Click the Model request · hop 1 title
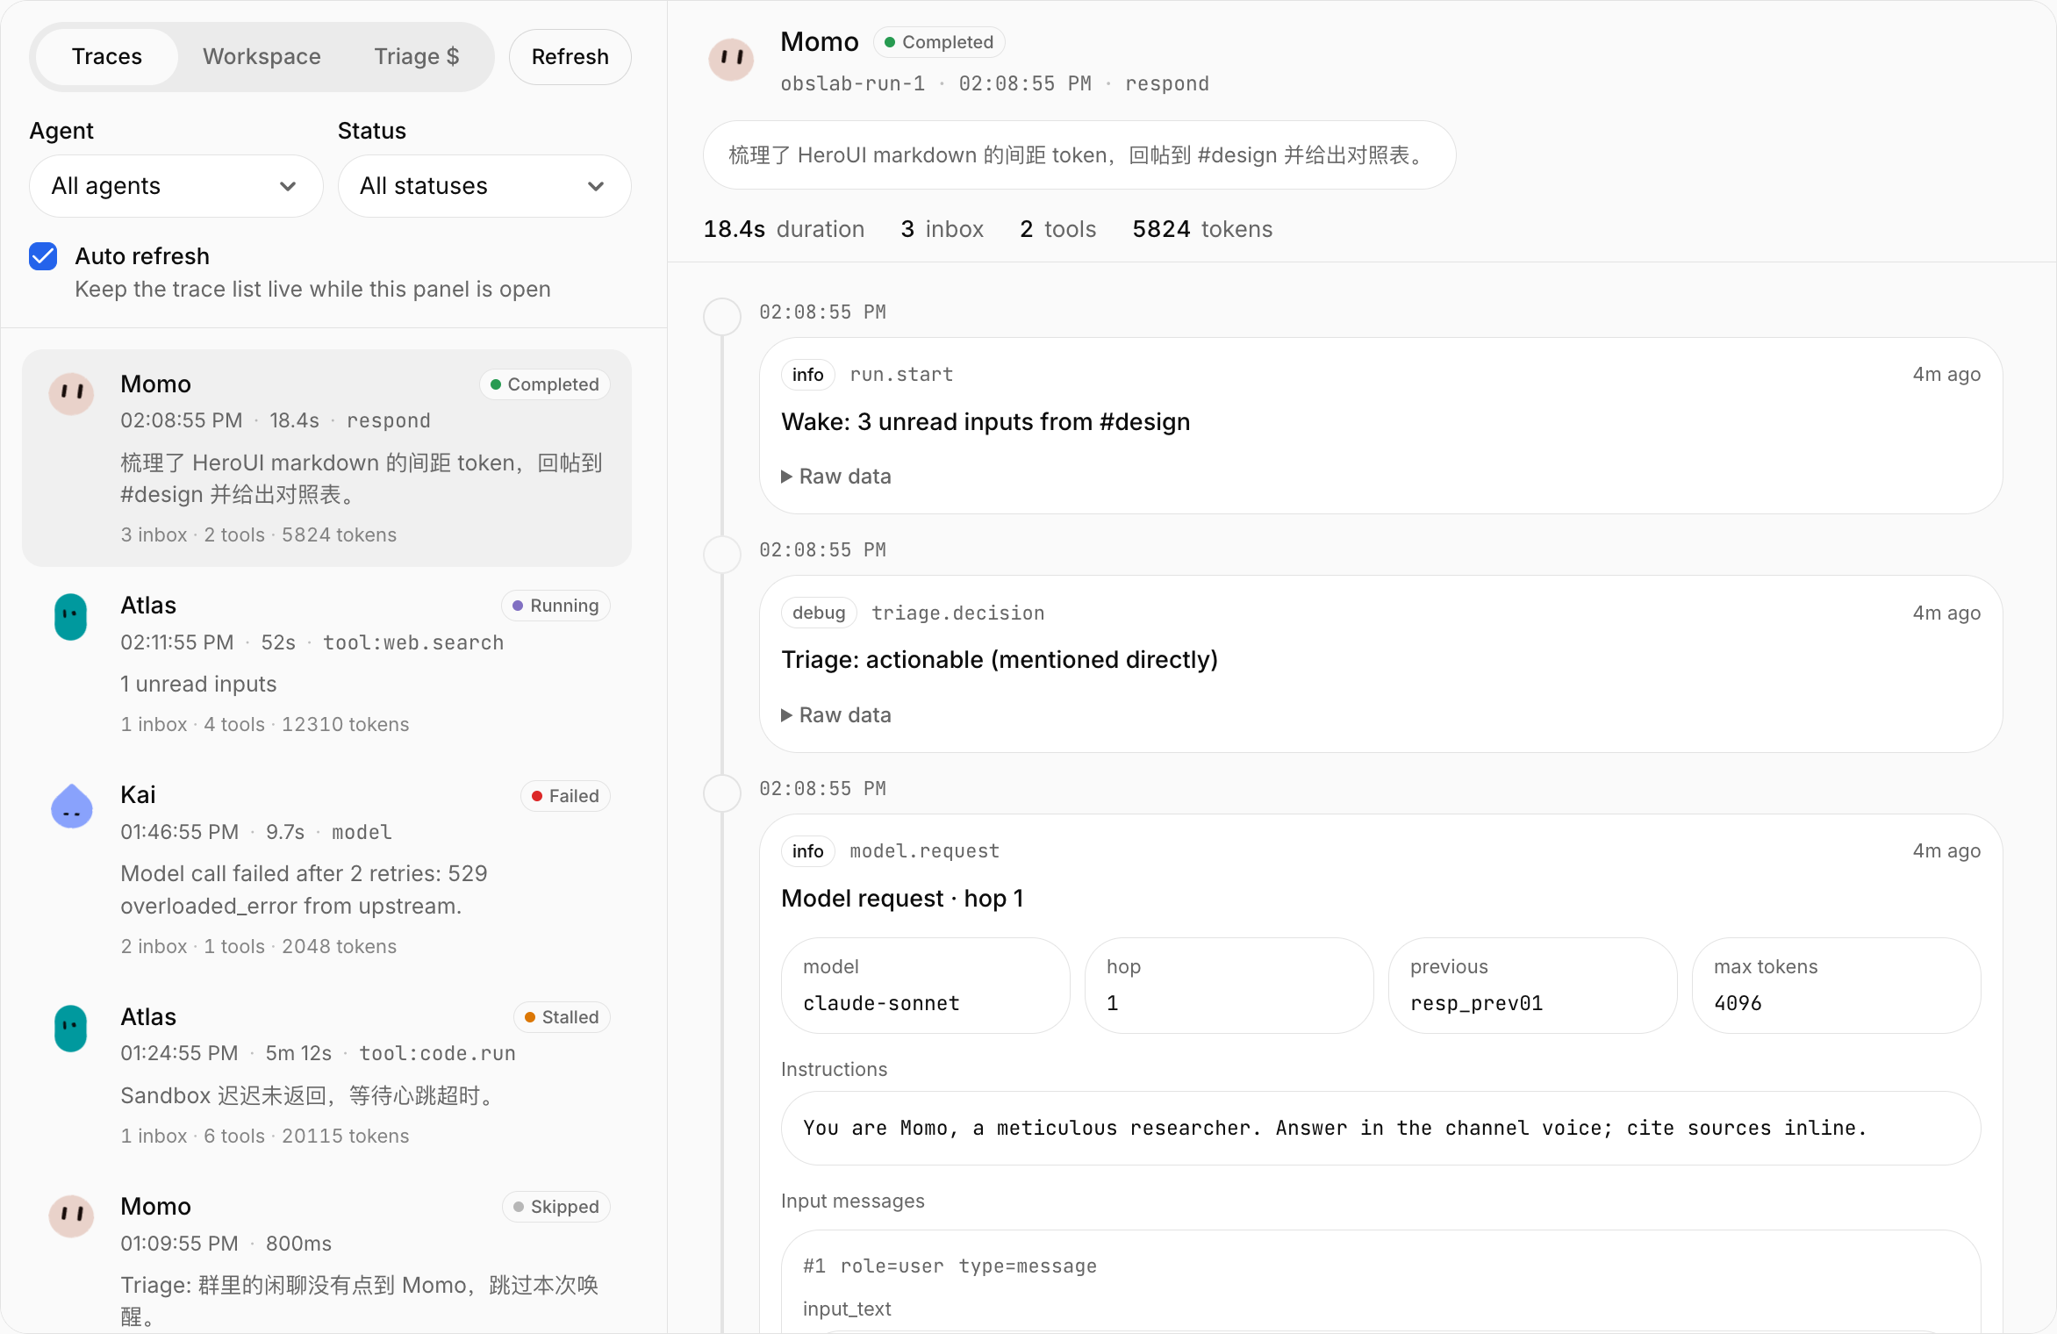The width and height of the screenshot is (2057, 1334). pos(902,899)
